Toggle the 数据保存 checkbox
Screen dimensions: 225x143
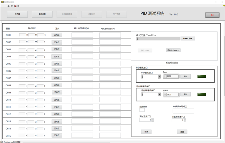pos(142,110)
